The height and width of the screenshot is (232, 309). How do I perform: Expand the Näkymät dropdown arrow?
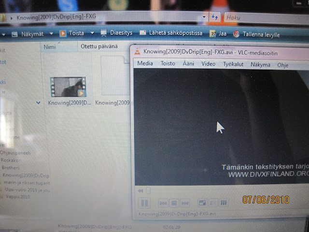pyautogui.click(x=52, y=34)
